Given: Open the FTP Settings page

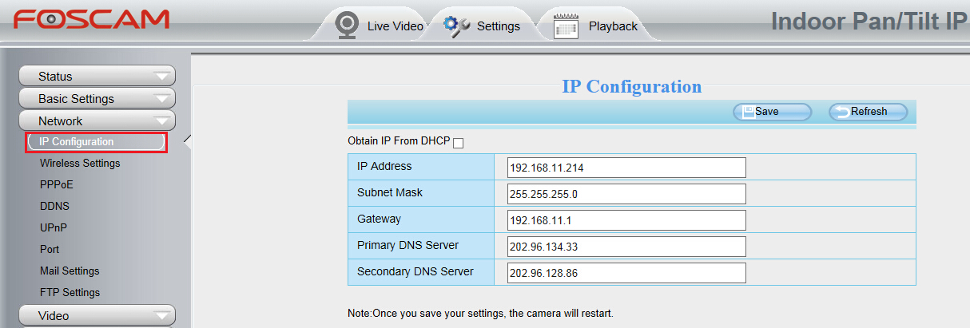Looking at the screenshot, I should (70, 293).
